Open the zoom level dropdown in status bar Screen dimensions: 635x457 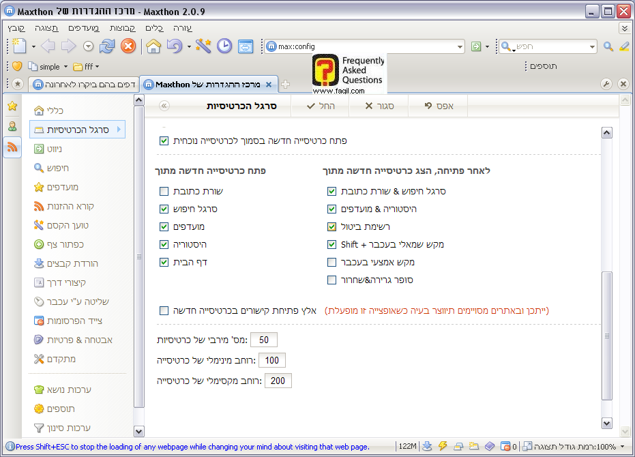click(x=623, y=447)
